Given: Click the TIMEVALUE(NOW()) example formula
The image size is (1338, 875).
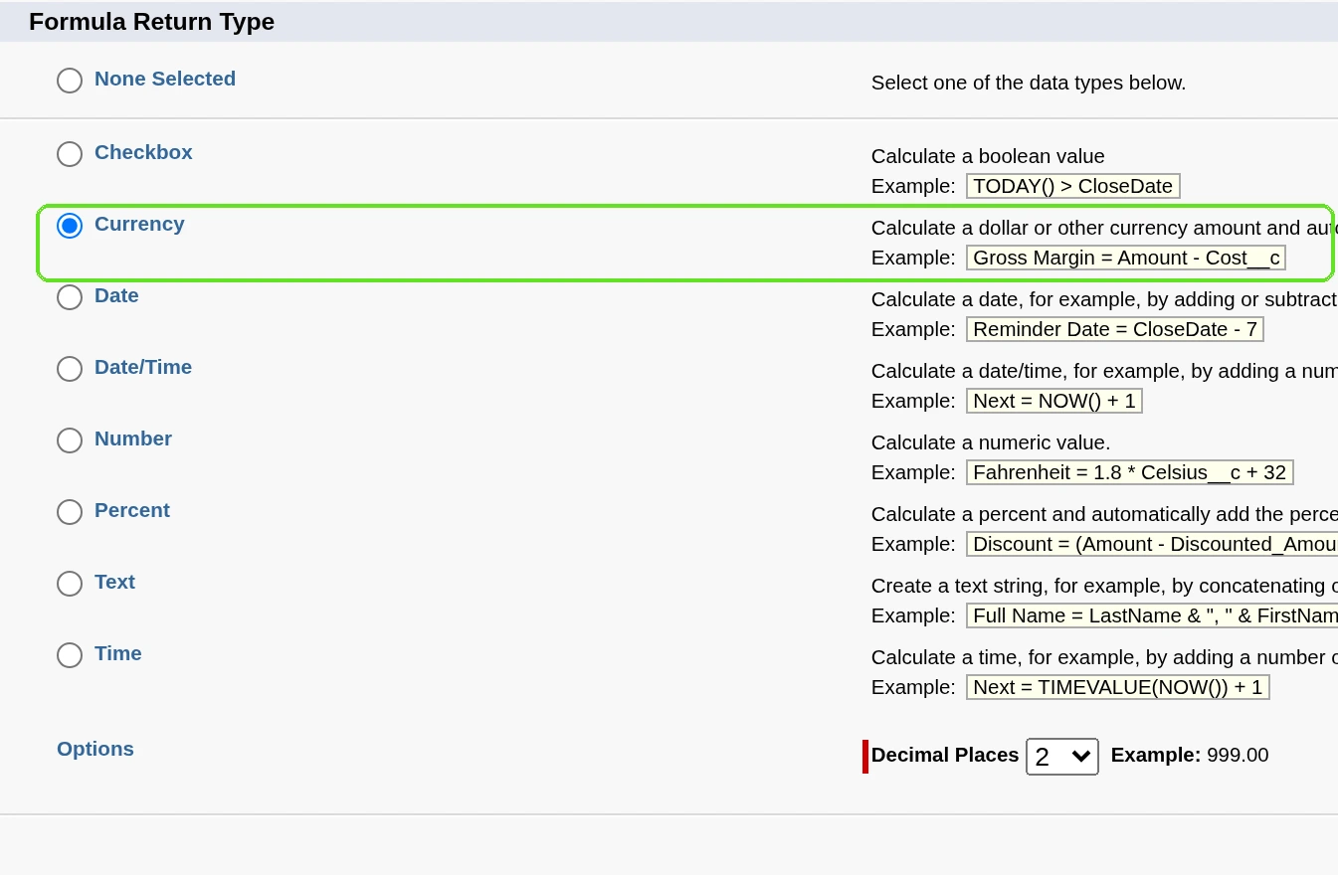Looking at the screenshot, I should [x=1118, y=687].
